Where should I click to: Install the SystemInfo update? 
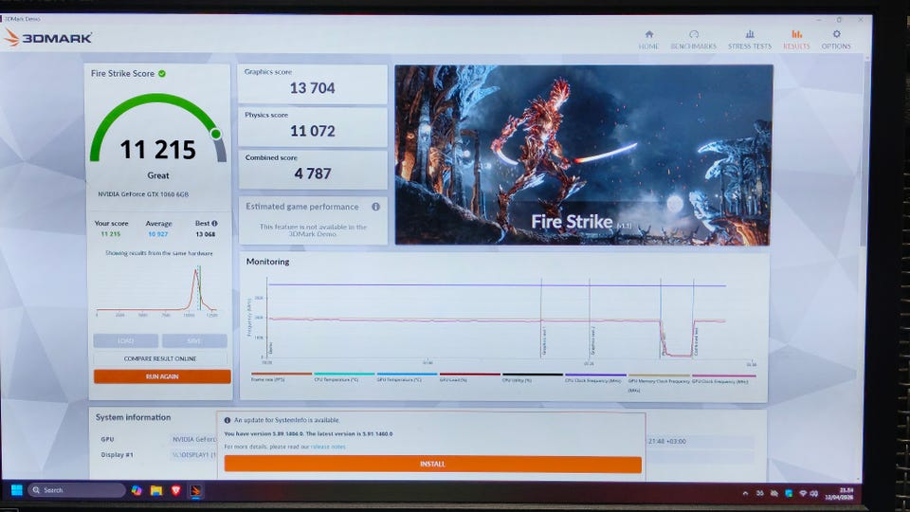432,464
